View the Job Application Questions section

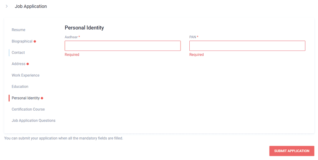coord(33,121)
